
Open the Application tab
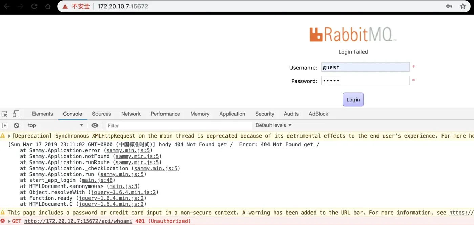(x=232, y=114)
